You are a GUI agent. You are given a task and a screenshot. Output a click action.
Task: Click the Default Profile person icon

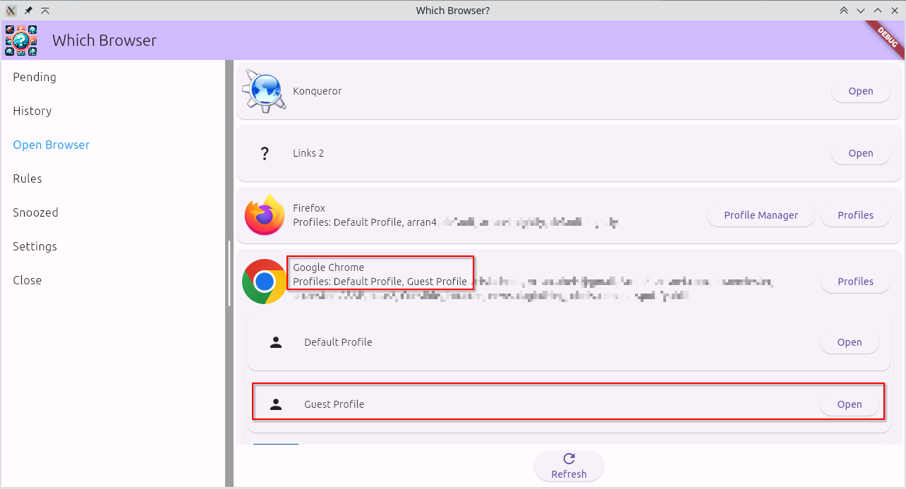click(x=276, y=342)
